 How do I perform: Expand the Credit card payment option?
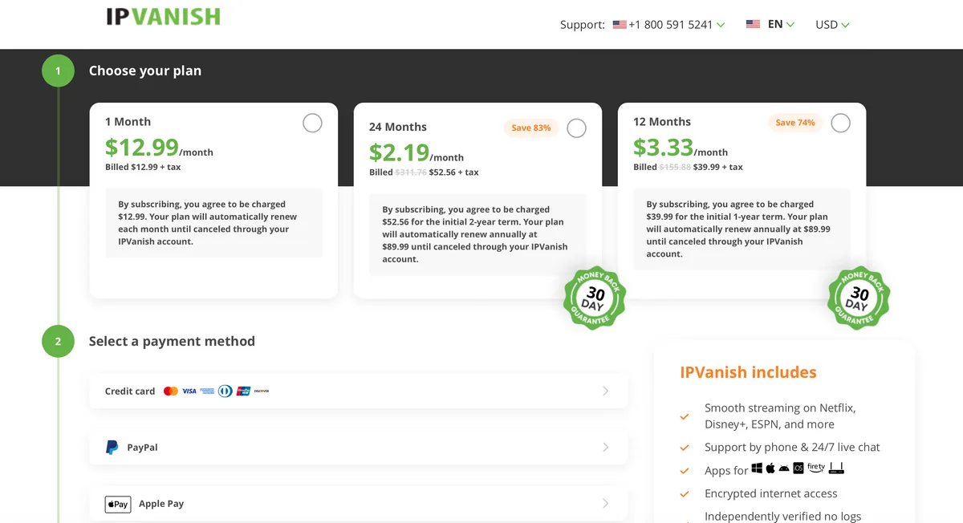point(359,391)
